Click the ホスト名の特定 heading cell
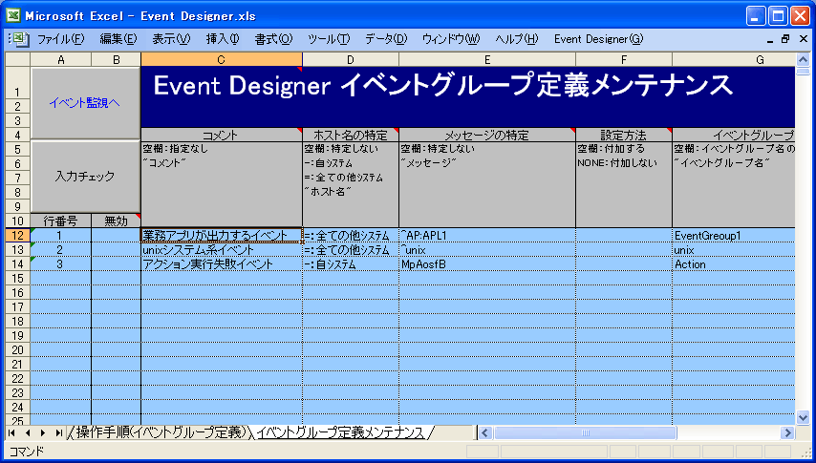This screenshot has height=463, width=816. click(351, 135)
